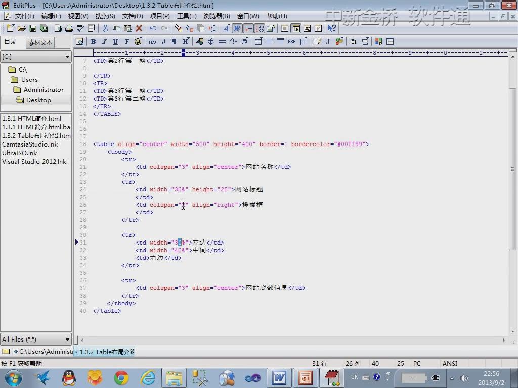Insert a table with the Table icon

coord(258,42)
